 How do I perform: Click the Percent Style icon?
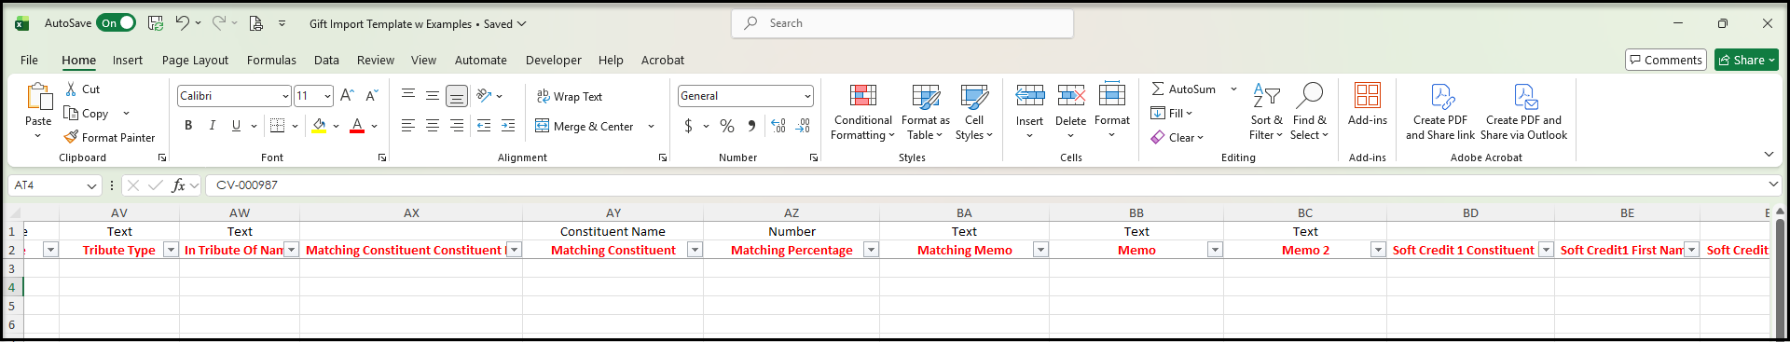pos(727,126)
